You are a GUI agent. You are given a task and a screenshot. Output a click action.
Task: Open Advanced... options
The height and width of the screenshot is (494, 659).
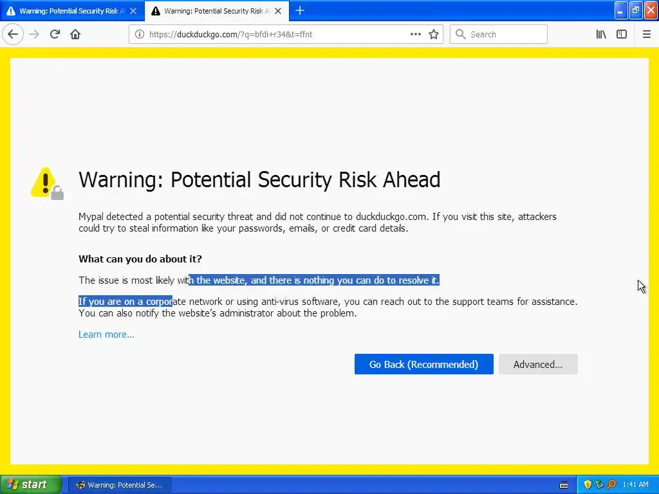(538, 364)
